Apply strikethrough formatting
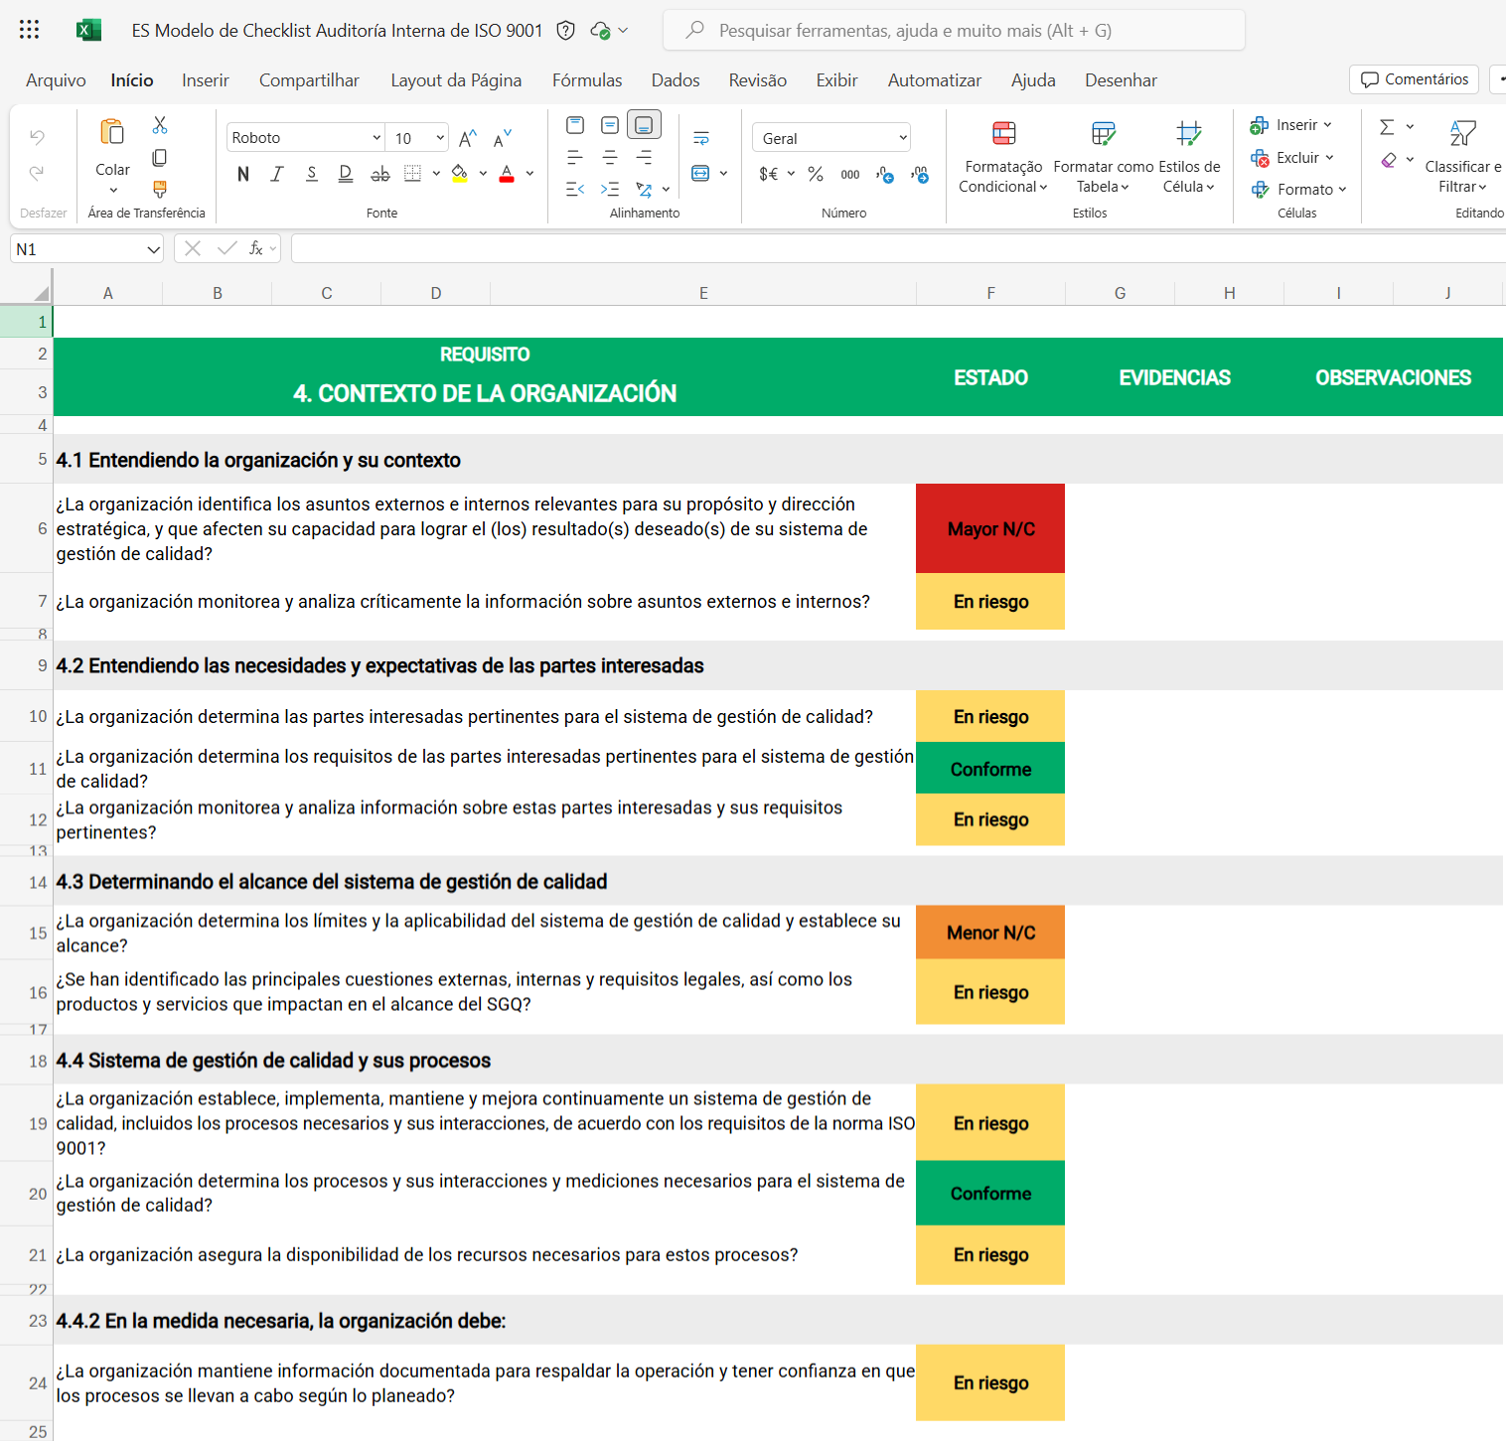Screen dimensions: 1506x1441 (380, 175)
